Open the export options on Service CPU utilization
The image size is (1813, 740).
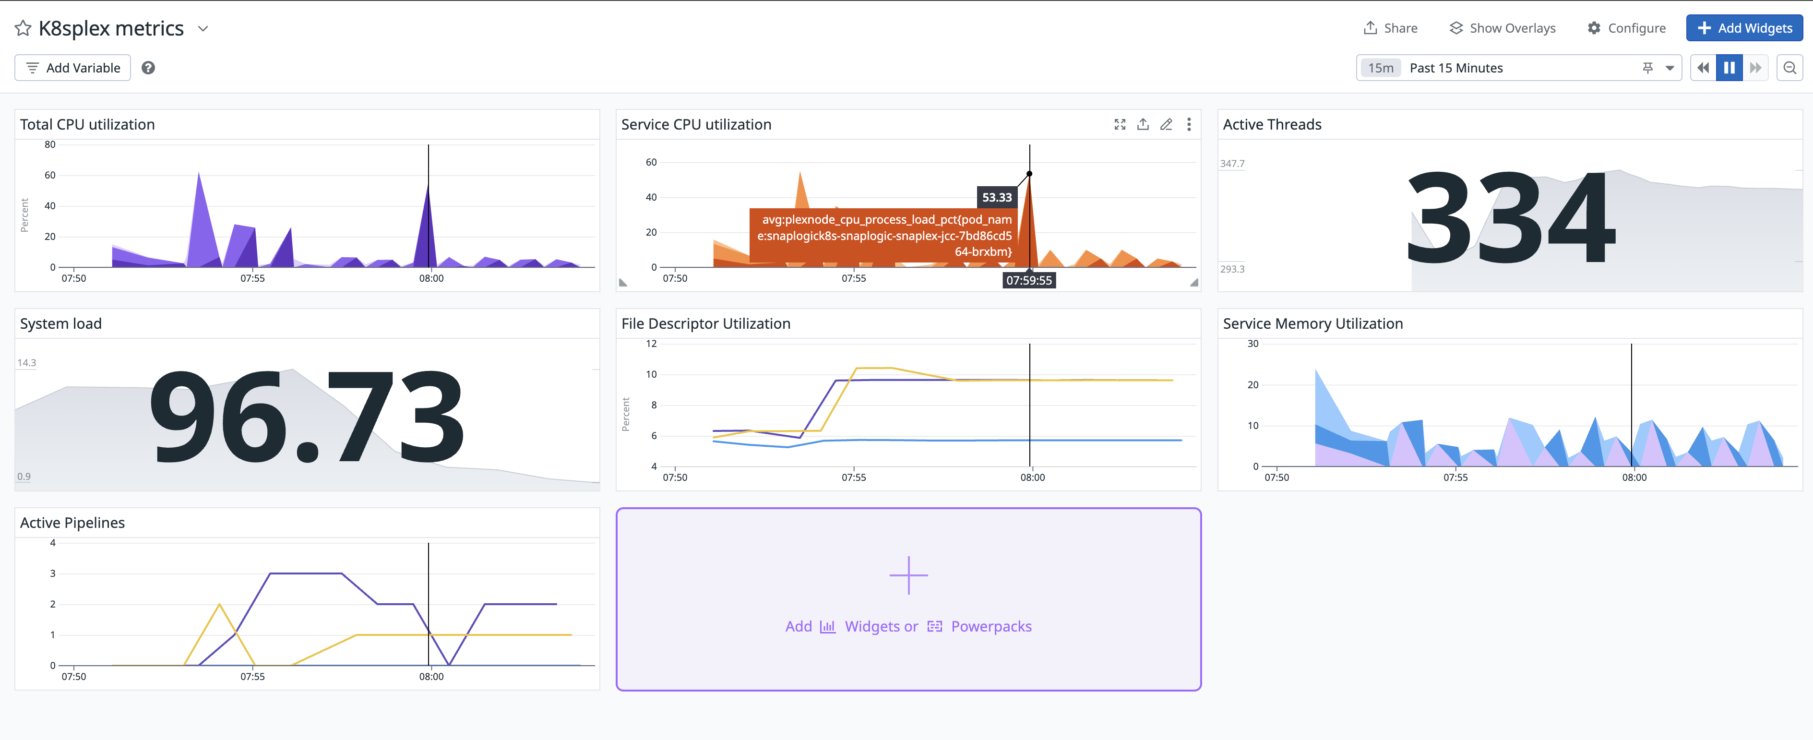1143,124
